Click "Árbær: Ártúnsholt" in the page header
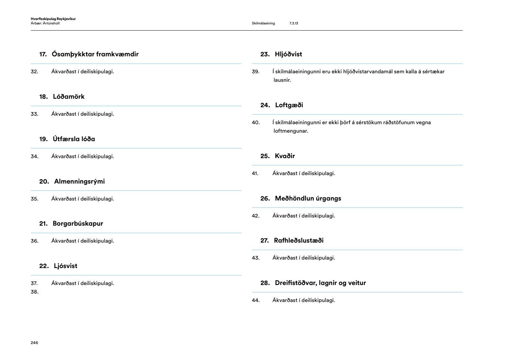 [x=45, y=23]
